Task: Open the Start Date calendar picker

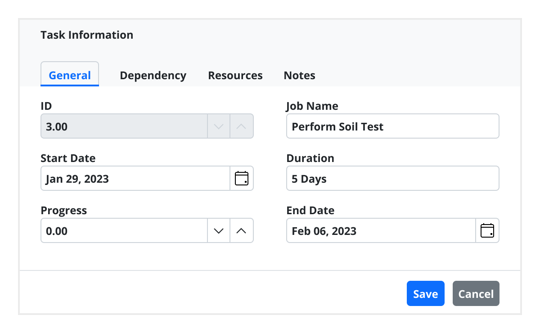Action: point(242,178)
